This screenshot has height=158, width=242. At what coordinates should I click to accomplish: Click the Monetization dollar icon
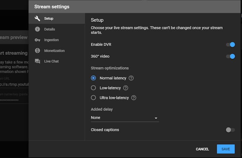pos(37,50)
